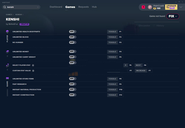Viewport: 185px width, 128px height.
Task: Click TOGGLE hotkey for Instant Construction
Action: 115,95
